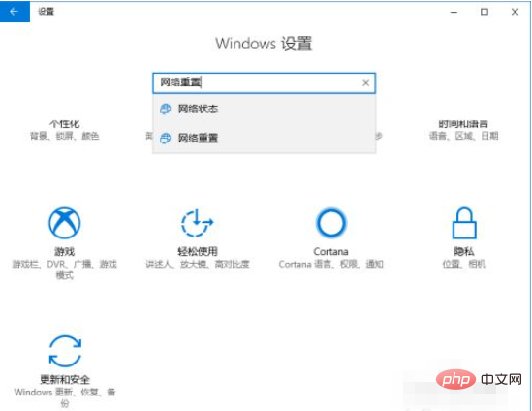532x411 pixels.
Task: Click inside the 网络重置 search field
Action: point(257,82)
